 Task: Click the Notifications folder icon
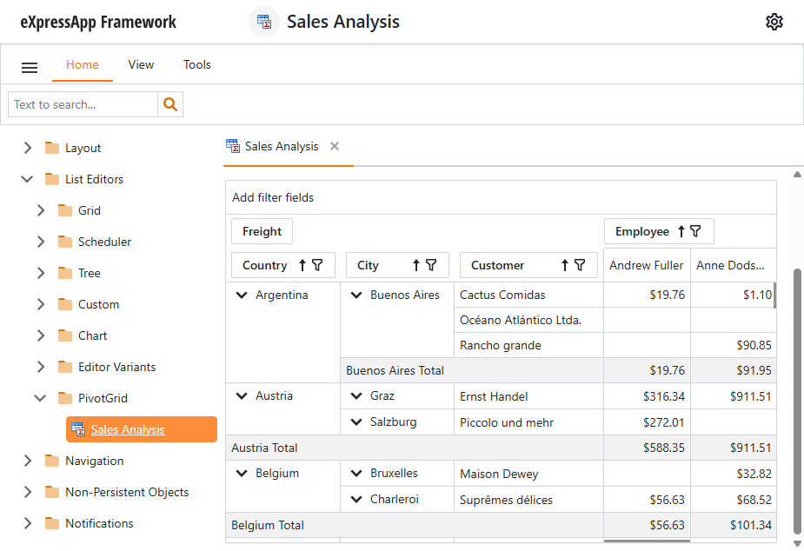tap(52, 523)
